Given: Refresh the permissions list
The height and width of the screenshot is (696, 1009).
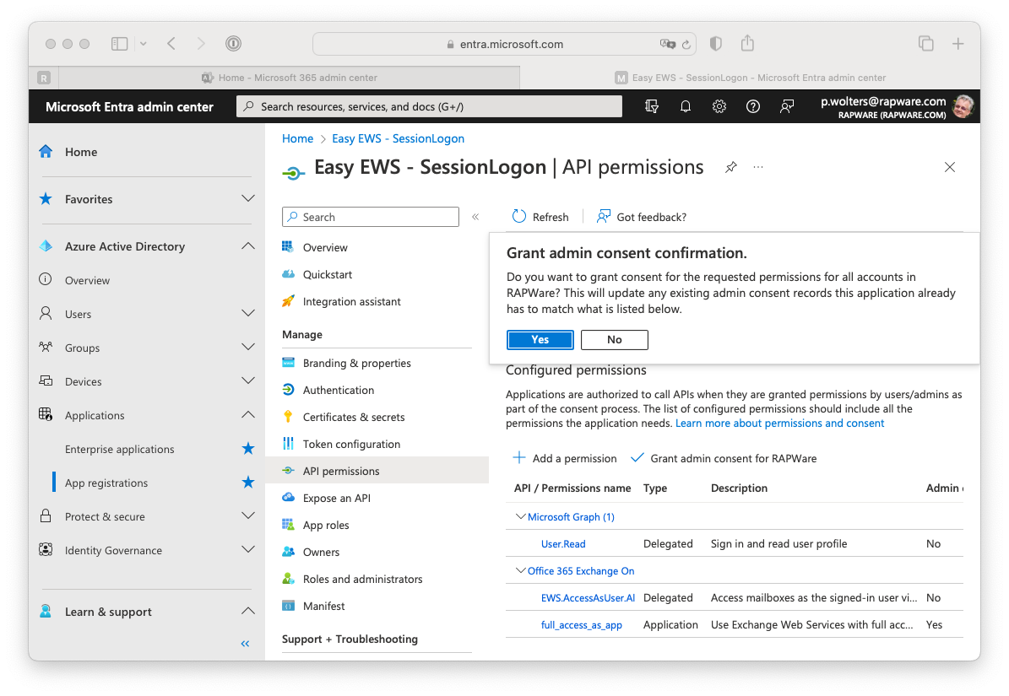Looking at the screenshot, I should [540, 217].
